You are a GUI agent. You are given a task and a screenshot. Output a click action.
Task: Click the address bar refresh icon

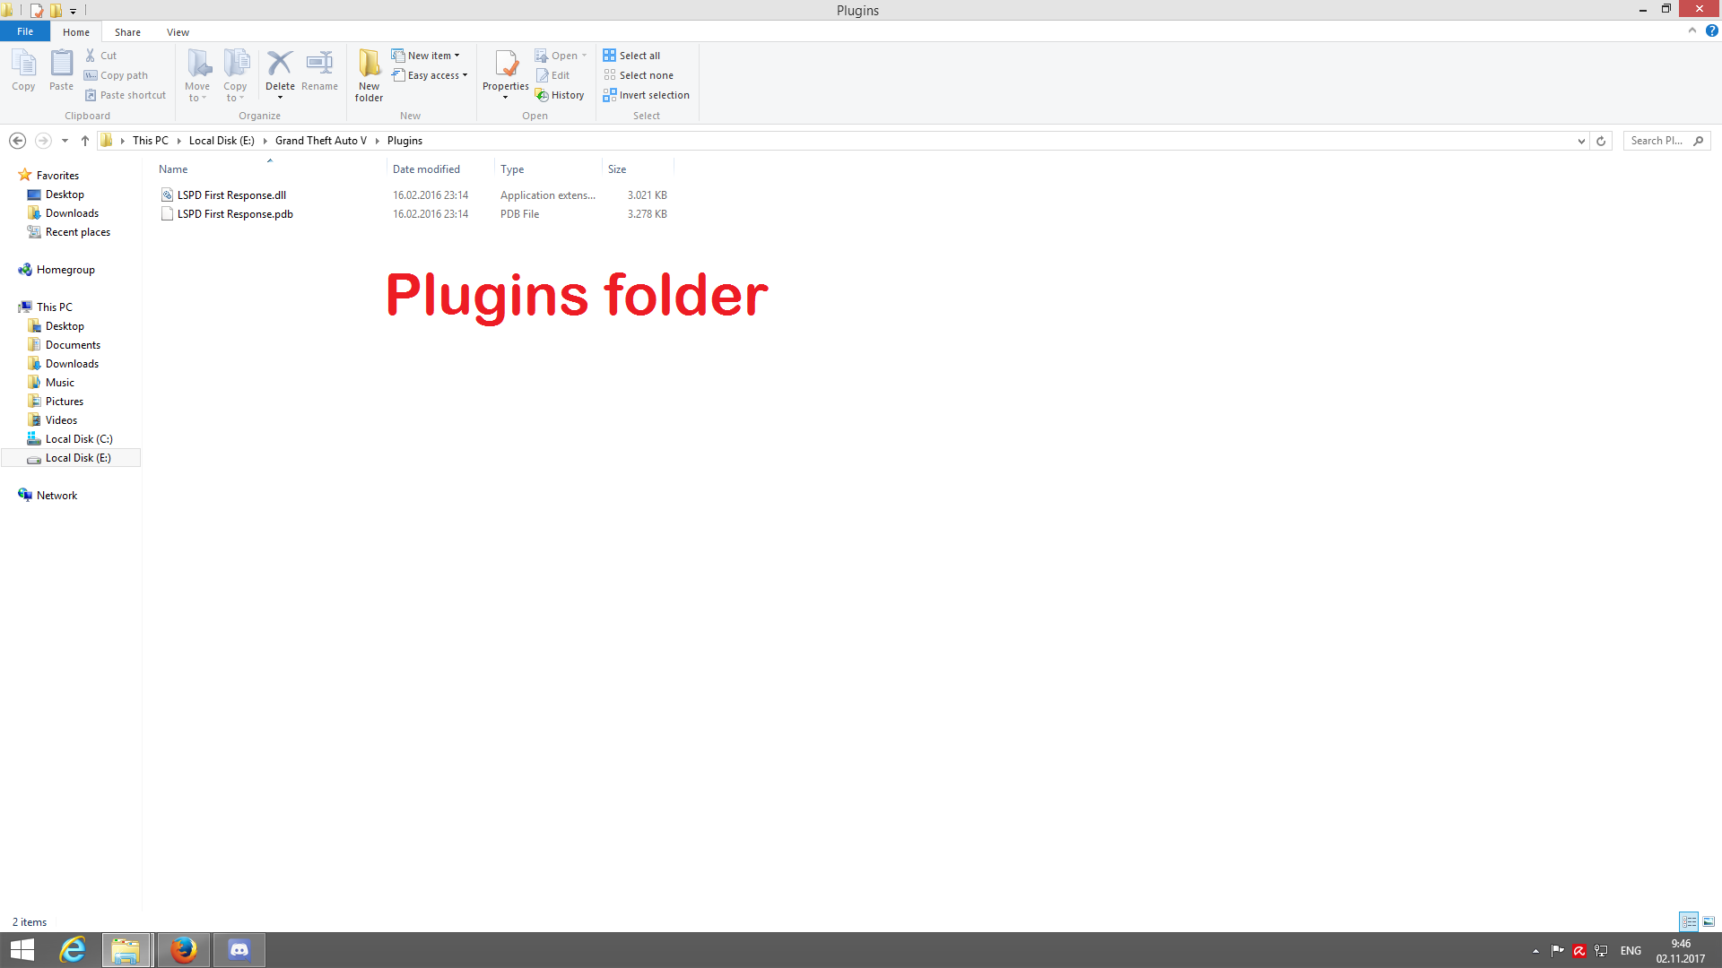pos(1601,141)
